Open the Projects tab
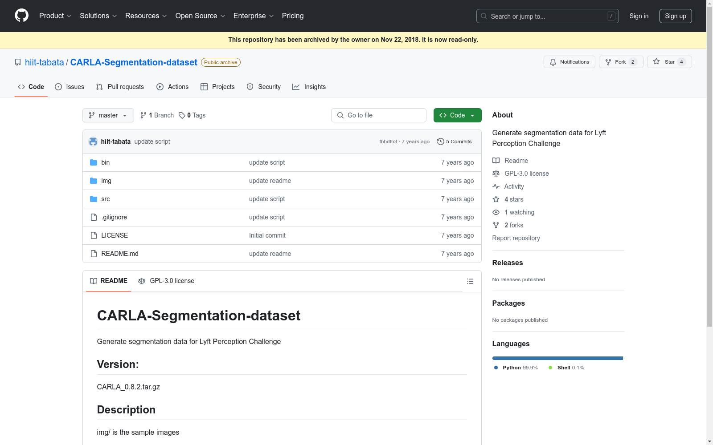The height and width of the screenshot is (445, 713). [217, 87]
